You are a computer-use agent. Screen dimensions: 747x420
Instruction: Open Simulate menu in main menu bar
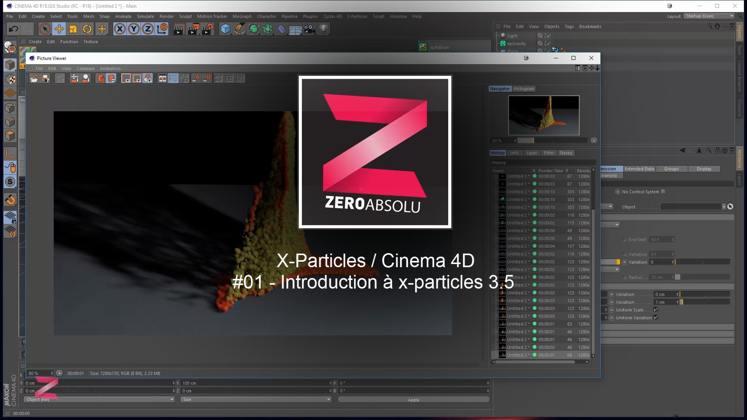point(145,16)
